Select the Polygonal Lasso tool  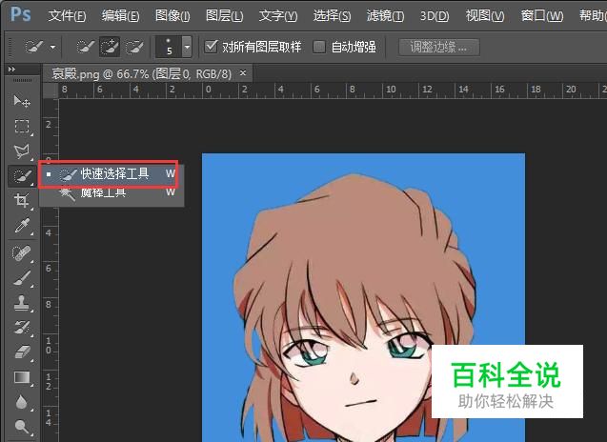tap(22, 151)
